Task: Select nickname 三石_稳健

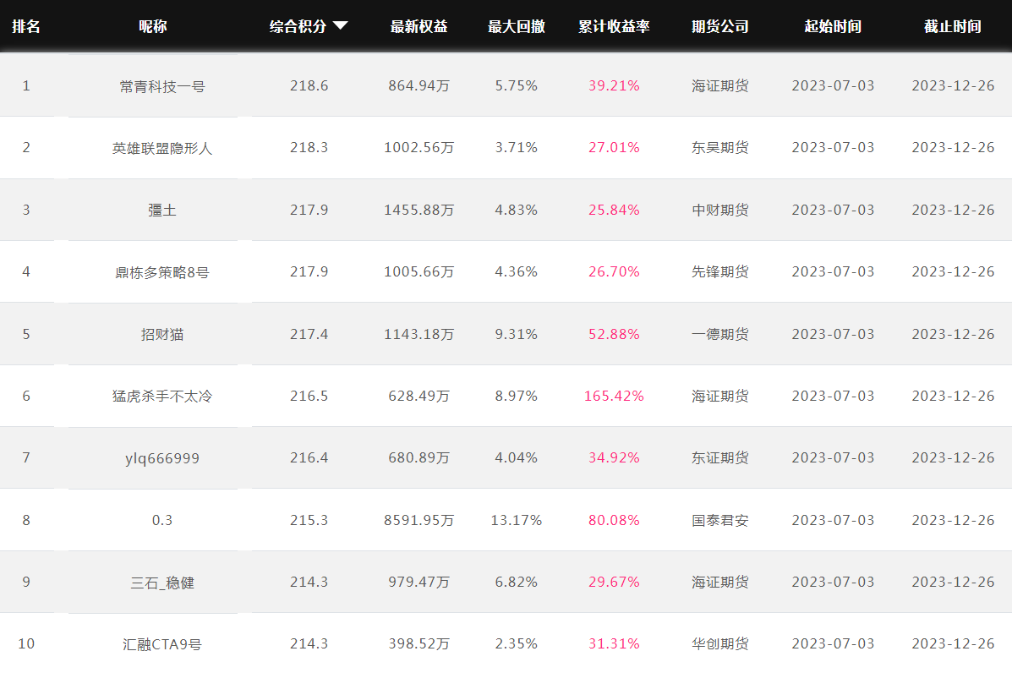Action: point(162,583)
